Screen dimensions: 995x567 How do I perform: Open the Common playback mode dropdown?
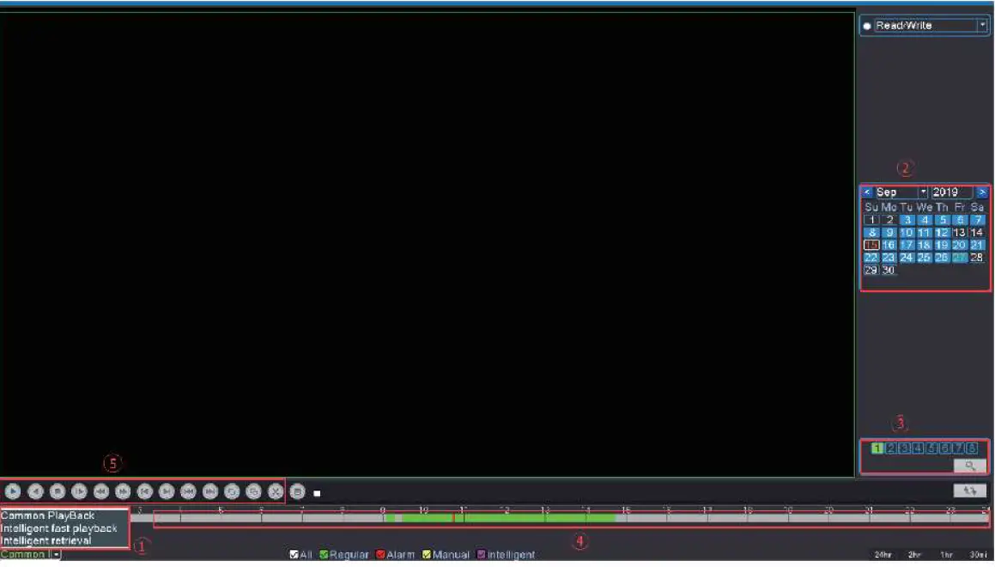coord(57,554)
